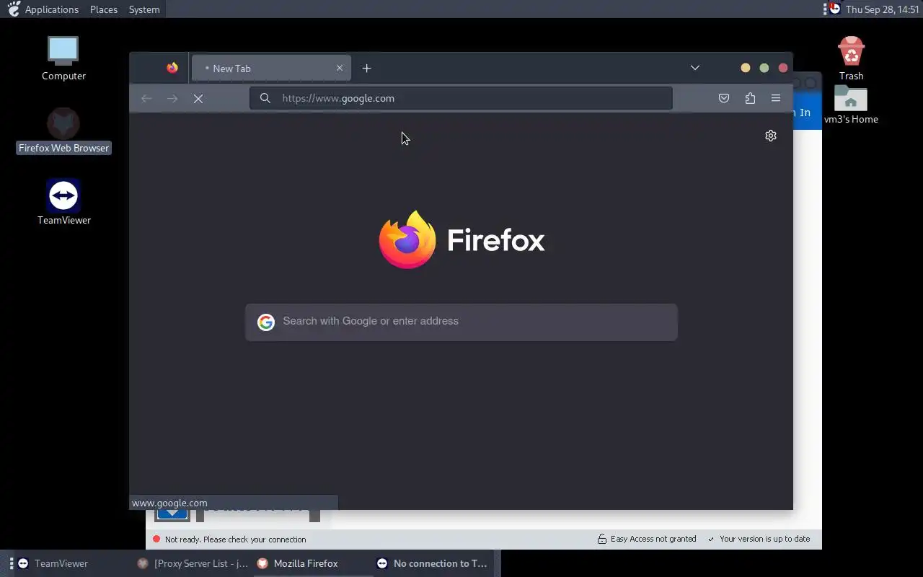
Task: Stop loading the page
Action: pos(198,98)
